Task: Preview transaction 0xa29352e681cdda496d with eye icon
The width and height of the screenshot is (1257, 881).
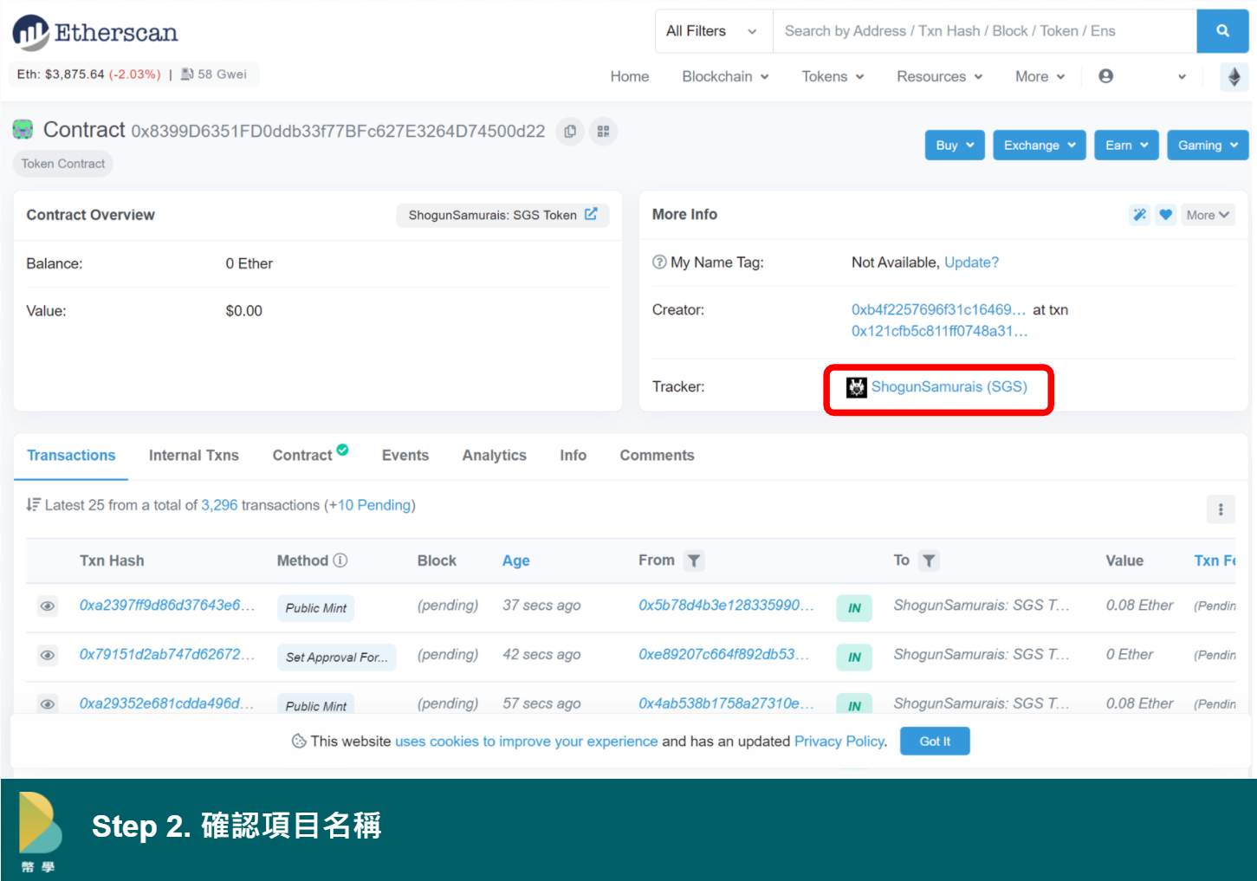Action: [48, 704]
